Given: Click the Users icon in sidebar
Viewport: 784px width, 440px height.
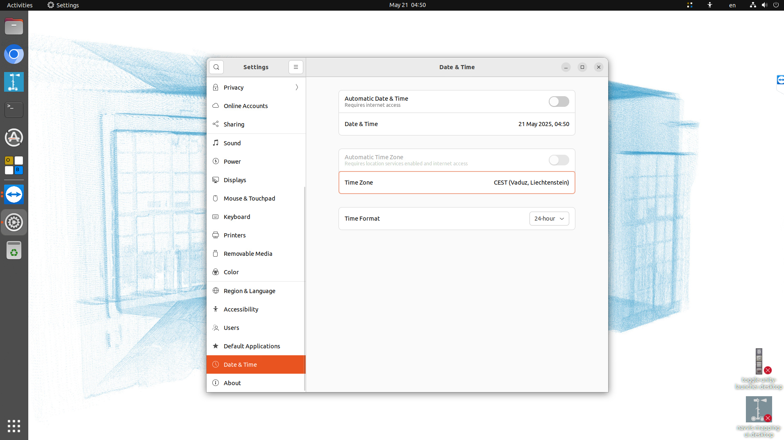Looking at the screenshot, I should [x=216, y=327].
